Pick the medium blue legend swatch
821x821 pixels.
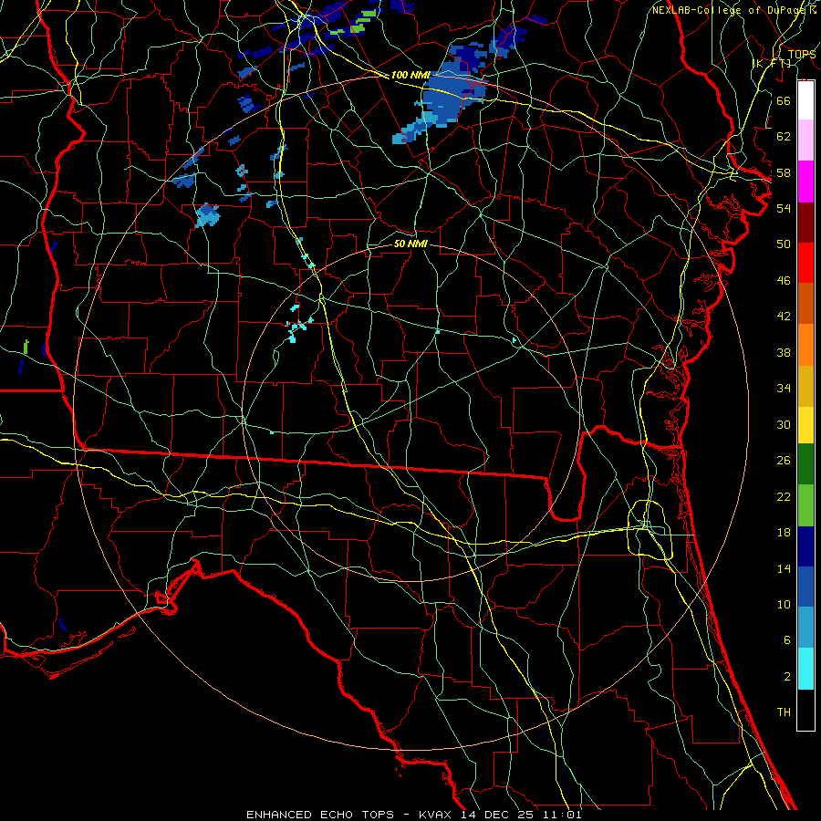pyautogui.click(x=805, y=587)
